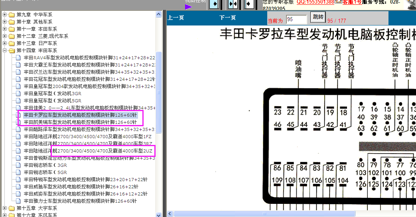Go to next page with 下一页
This screenshot has width=416, height=217.
[x=227, y=18]
